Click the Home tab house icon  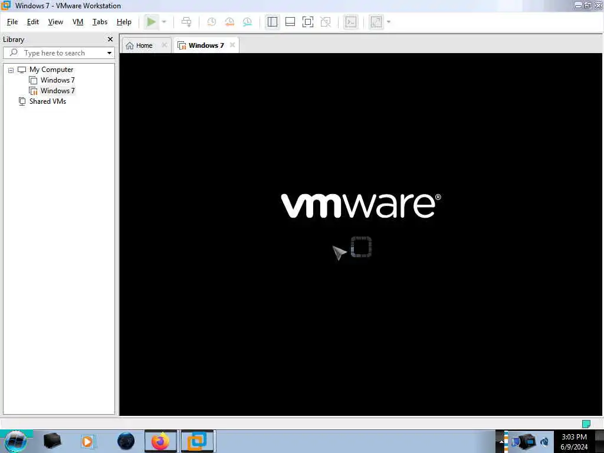pyautogui.click(x=130, y=45)
